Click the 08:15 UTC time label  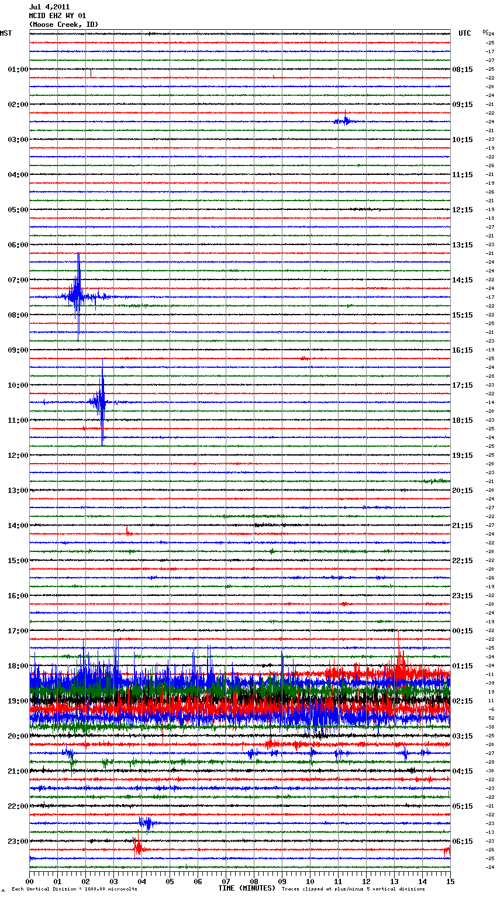click(463, 70)
